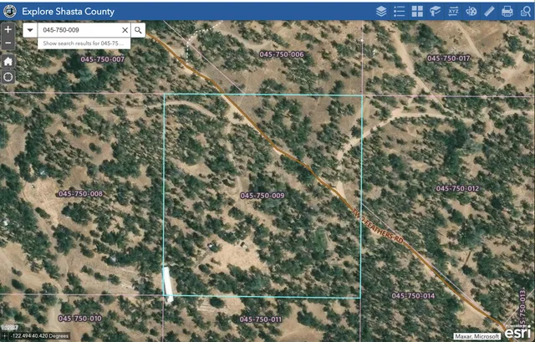
Task: Return to the default home extent
Action: tap(8, 61)
